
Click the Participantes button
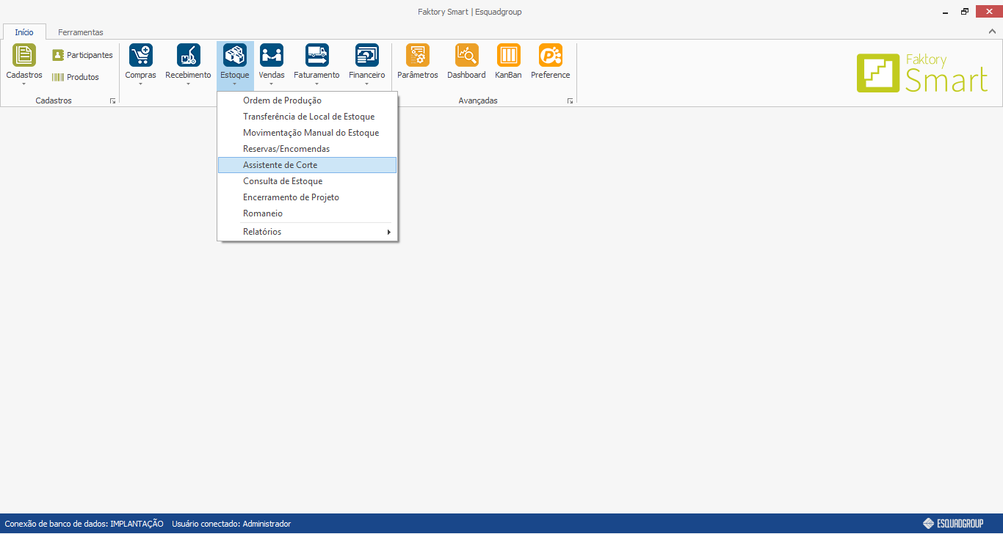[x=82, y=55]
